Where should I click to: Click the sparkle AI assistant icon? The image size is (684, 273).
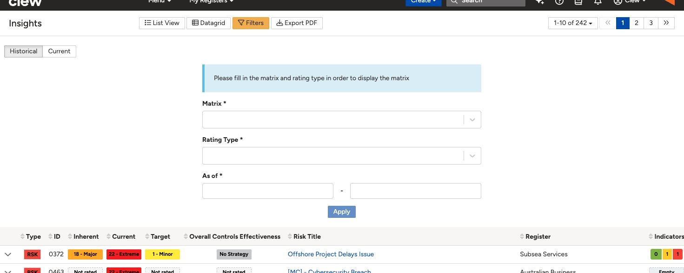pos(540,1)
